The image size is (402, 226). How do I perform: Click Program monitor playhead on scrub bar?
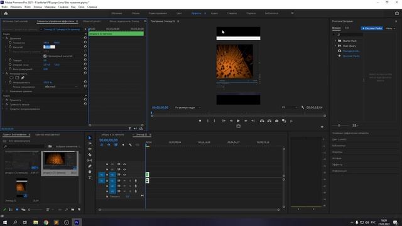pyautogui.click(x=151, y=113)
